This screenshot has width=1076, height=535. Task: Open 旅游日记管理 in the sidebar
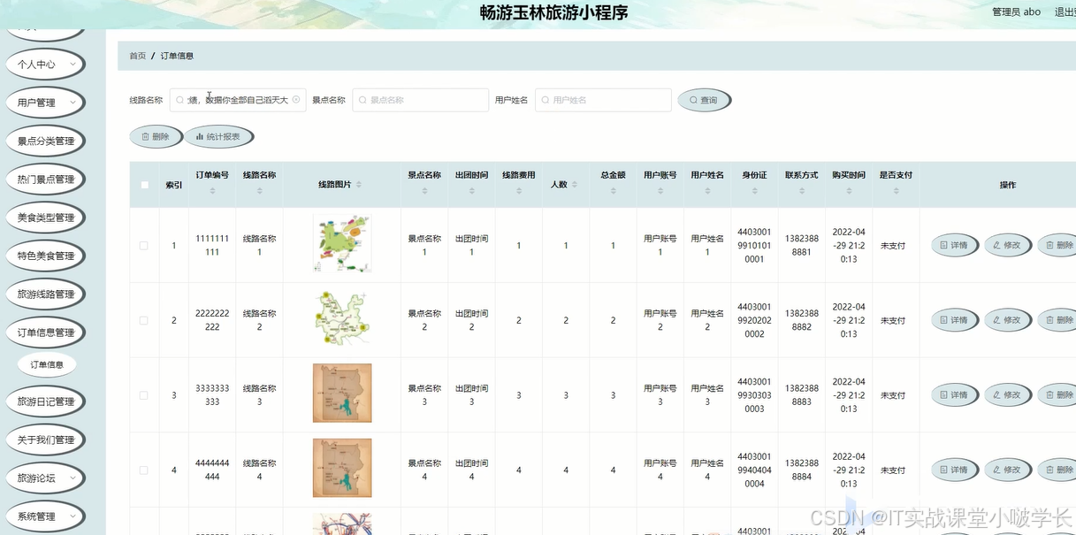pyautogui.click(x=46, y=401)
